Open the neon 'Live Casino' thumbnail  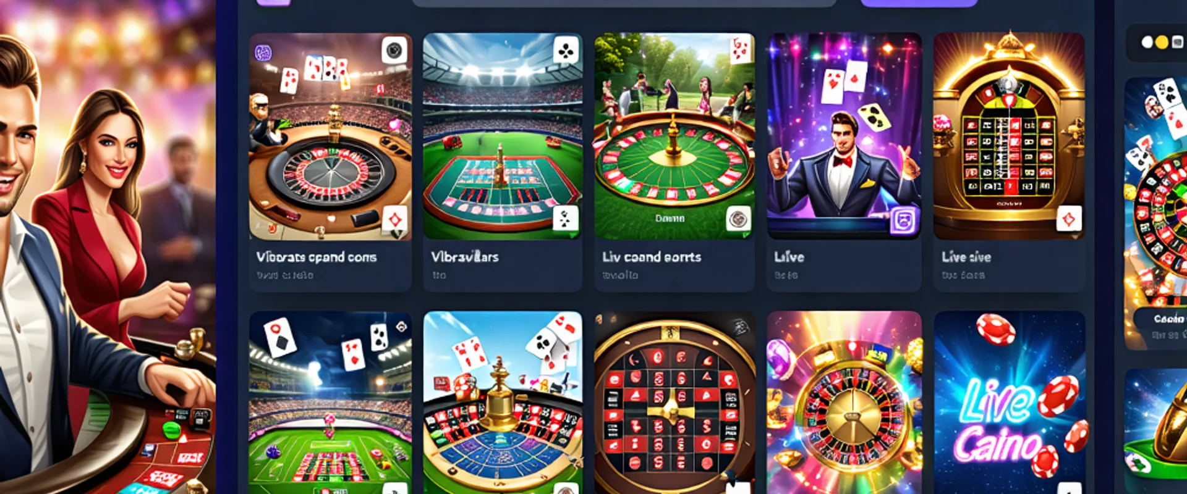[1010, 403]
